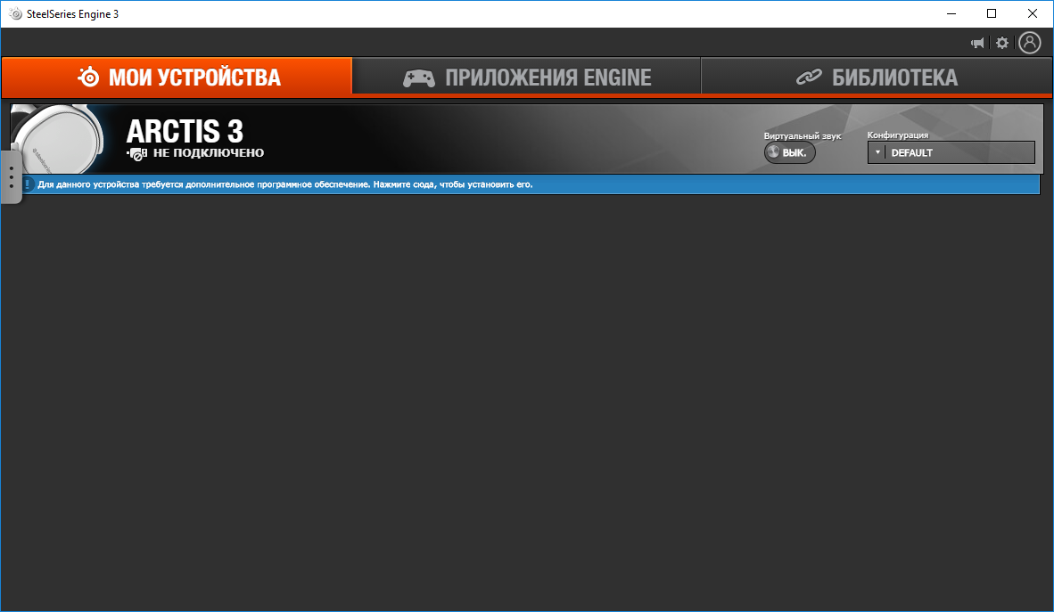Open the ПРИЛОЖЕНИЯ ENGINE tab
This screenshot has width=1054, height=612.
[526, 78]
